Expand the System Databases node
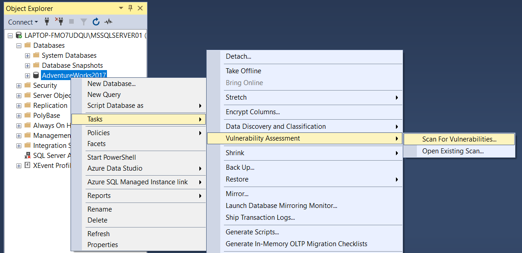Viewport: 522px width, 253px height. click(x=28, y=56)
